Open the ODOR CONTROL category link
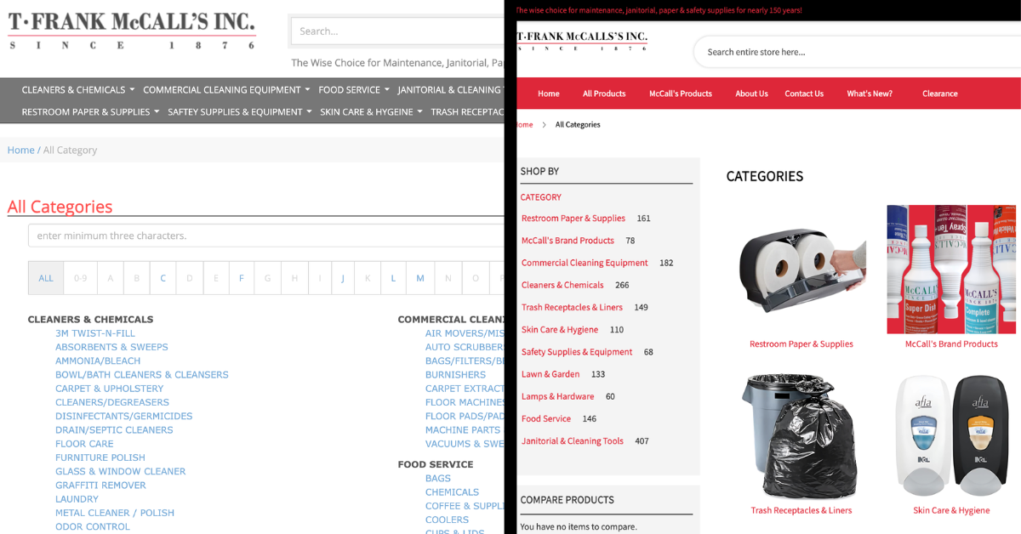Image resolution: width=1021 pixels, height=534 pixels. pyautogui.click(x=93, y=526)
